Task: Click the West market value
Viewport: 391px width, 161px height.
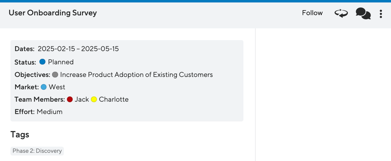Action: [x=57, y=87]
